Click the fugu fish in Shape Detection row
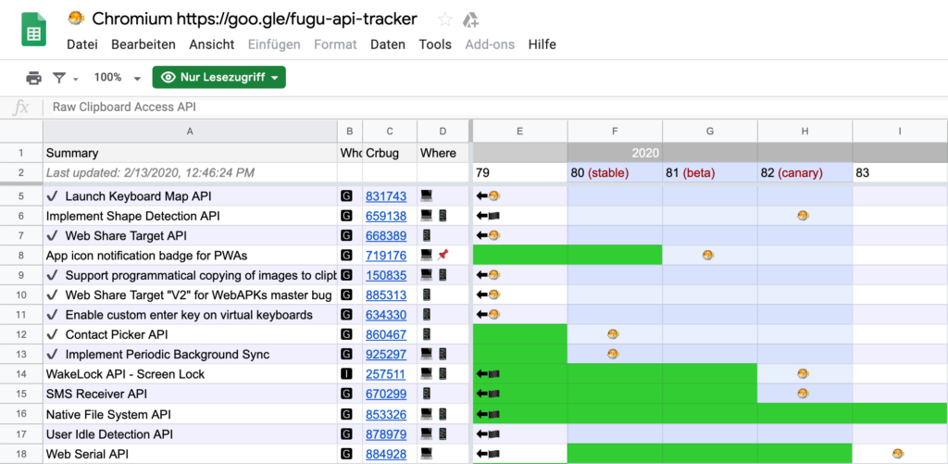Screen dimensions: 948x464 [803, 216]
